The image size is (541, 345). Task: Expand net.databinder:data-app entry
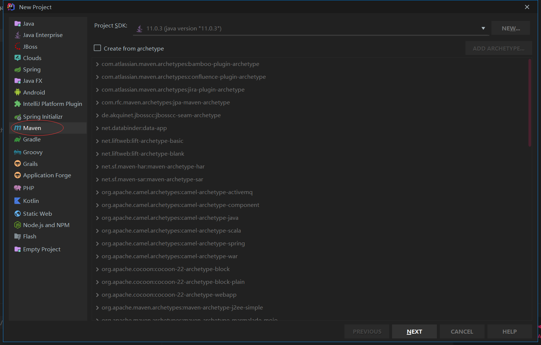[97, 128]
